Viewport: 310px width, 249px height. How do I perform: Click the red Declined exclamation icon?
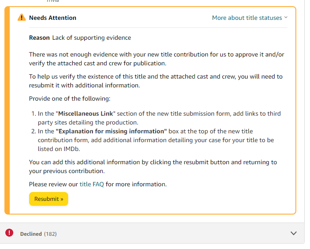(x=9, y=233)
